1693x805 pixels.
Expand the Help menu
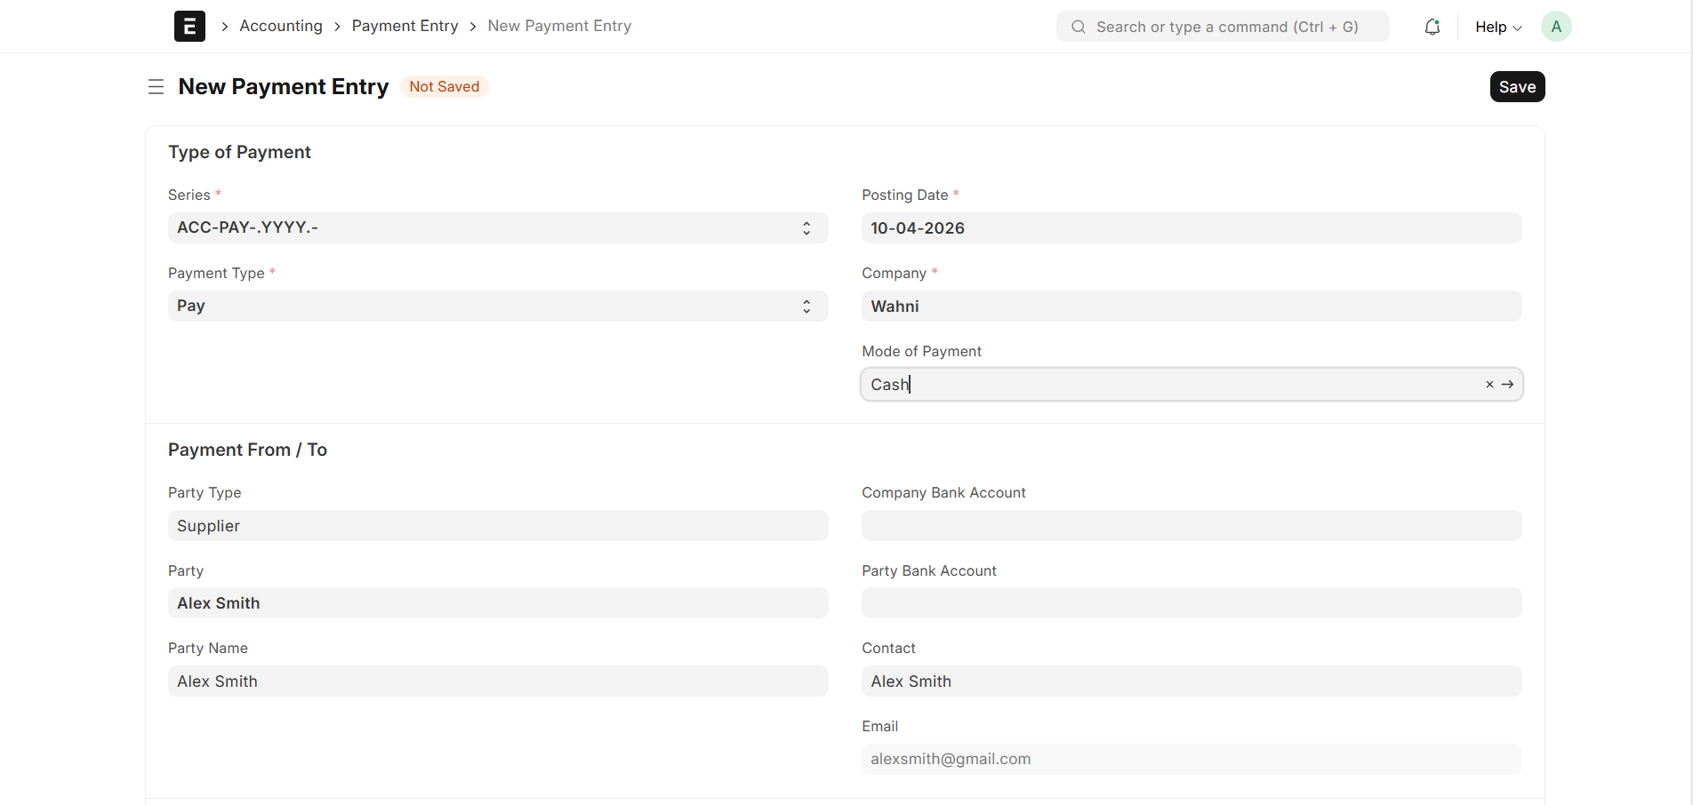pos(1498,27)
